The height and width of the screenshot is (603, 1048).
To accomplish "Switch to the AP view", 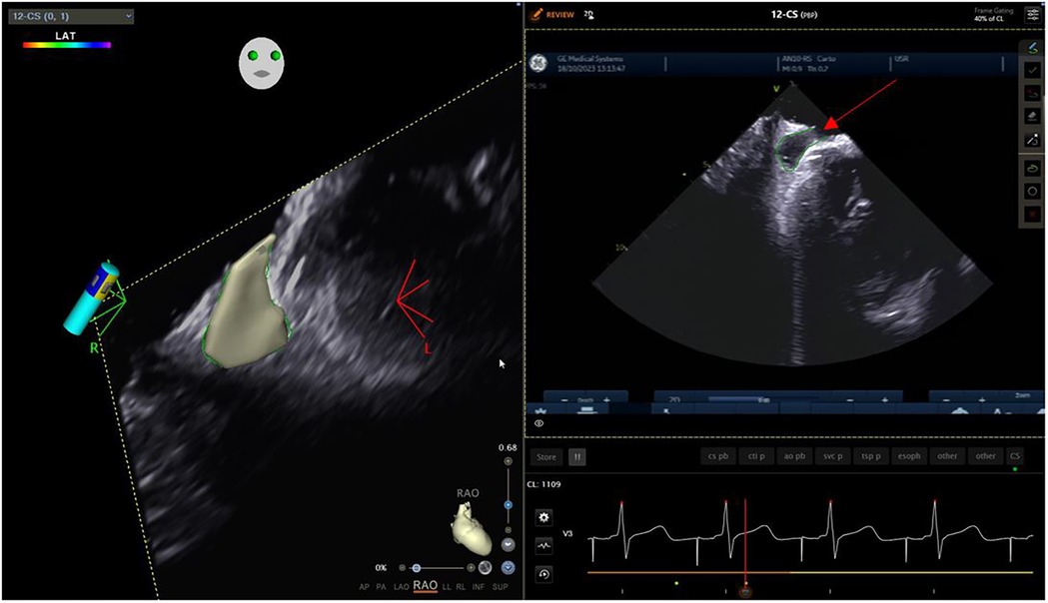I will click(365, 587).
